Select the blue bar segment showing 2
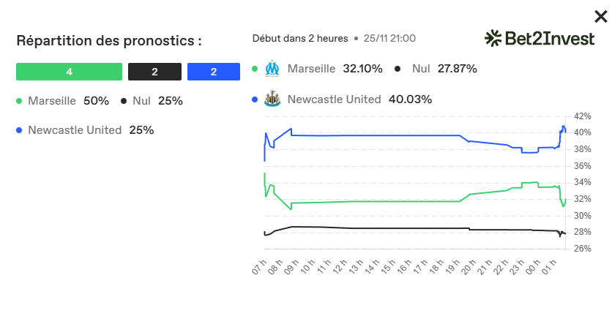Viewport: 612px width, 316px height. (214, 72)
